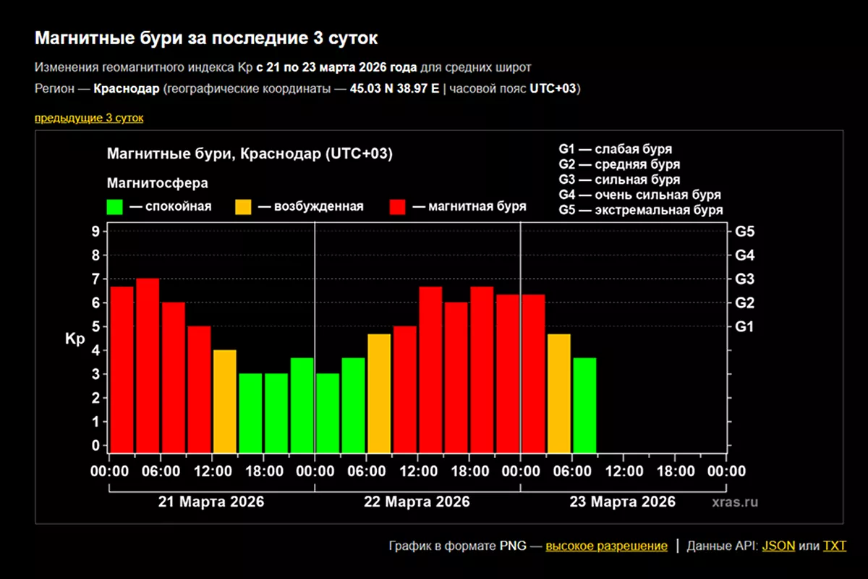Select the yellow bar on 23 March
868x579 pixels.
click(x=559, y=392)
